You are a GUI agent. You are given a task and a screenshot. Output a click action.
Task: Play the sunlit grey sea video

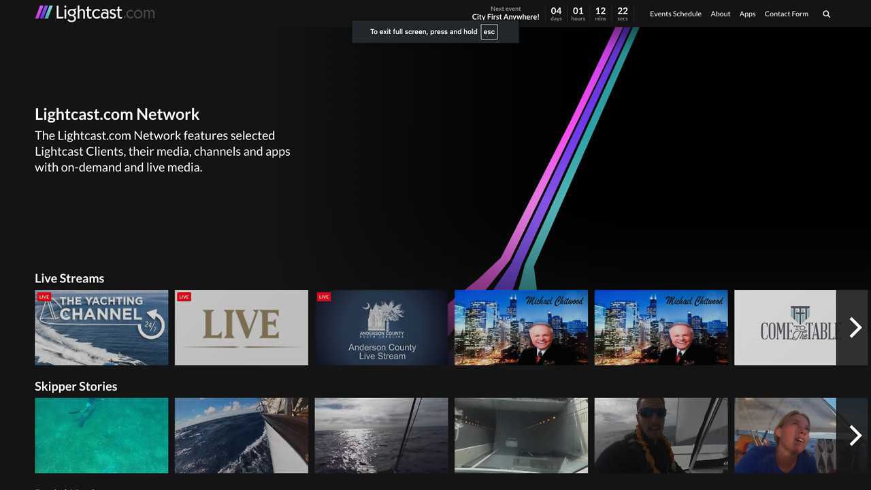[382, 436]
